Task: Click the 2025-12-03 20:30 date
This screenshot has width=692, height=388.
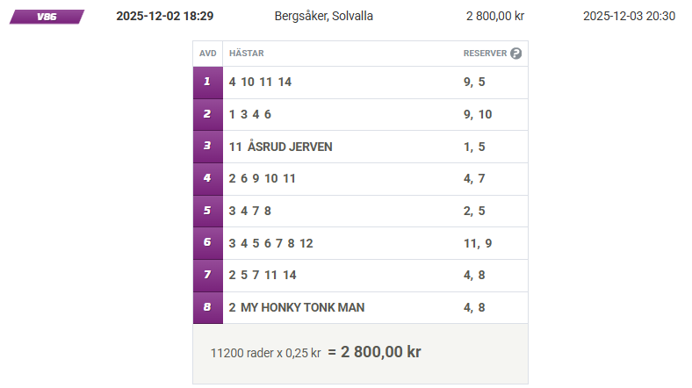Action: pos(629,17)
